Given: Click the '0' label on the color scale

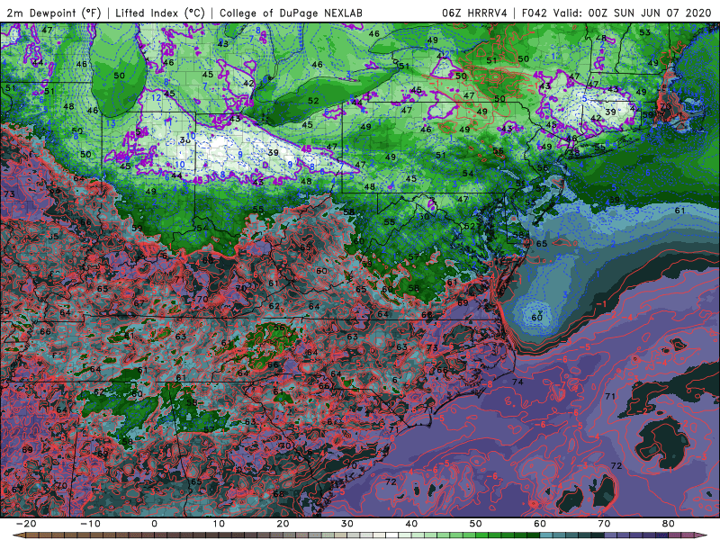Looking at the screenshot, I should click(154, 524).
